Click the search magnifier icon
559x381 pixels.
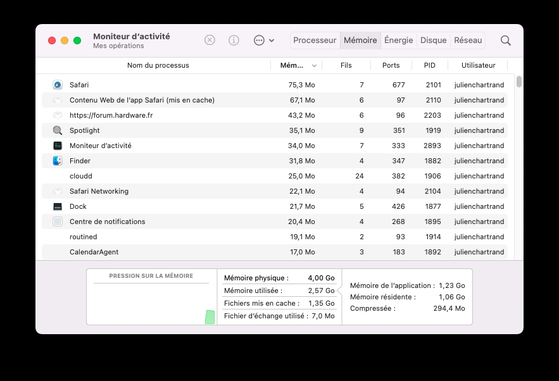(506, 41)
